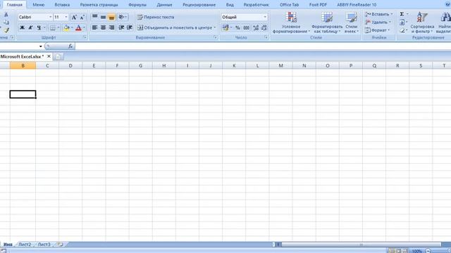The width and height of the screenshot is (451, 253).
Task: Open the Вставка ribbon tab
Action: 62,5
